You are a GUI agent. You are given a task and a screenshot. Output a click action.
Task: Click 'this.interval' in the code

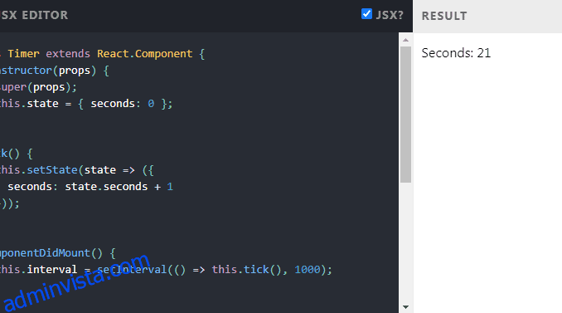38,270
